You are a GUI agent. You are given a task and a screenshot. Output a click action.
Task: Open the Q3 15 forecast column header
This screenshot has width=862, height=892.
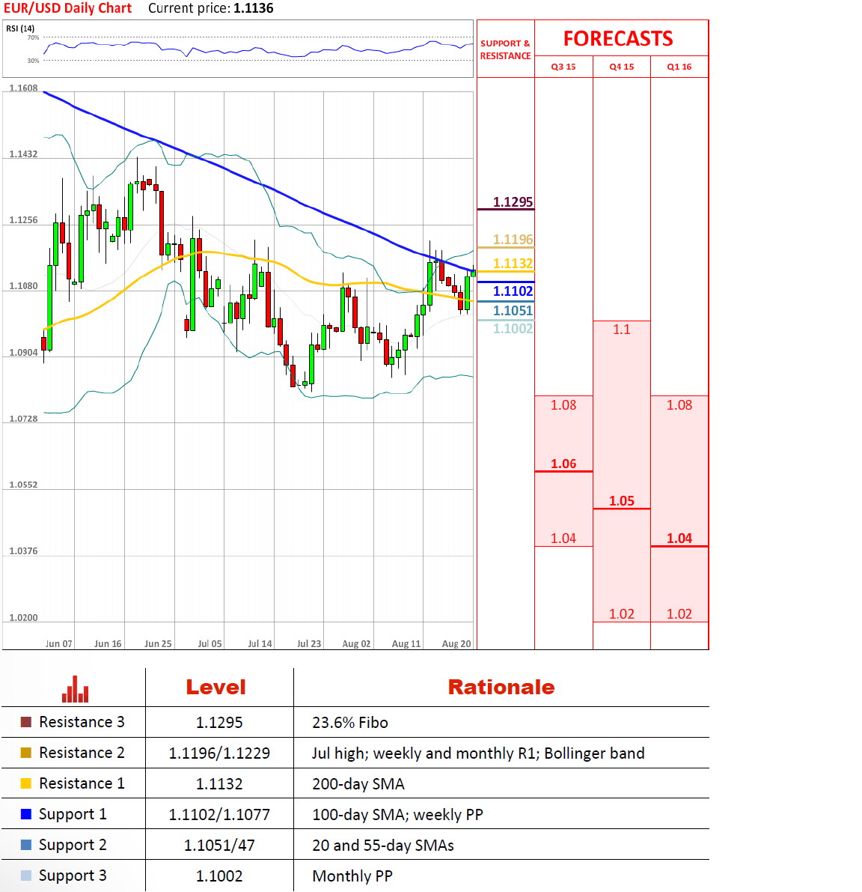(563, 67)
